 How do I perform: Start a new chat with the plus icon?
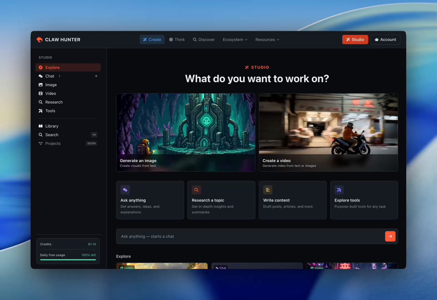coord(96,76)
